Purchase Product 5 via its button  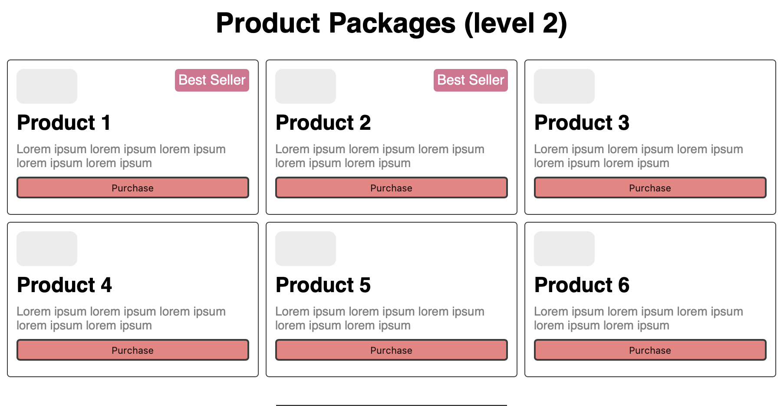(391, 350)
